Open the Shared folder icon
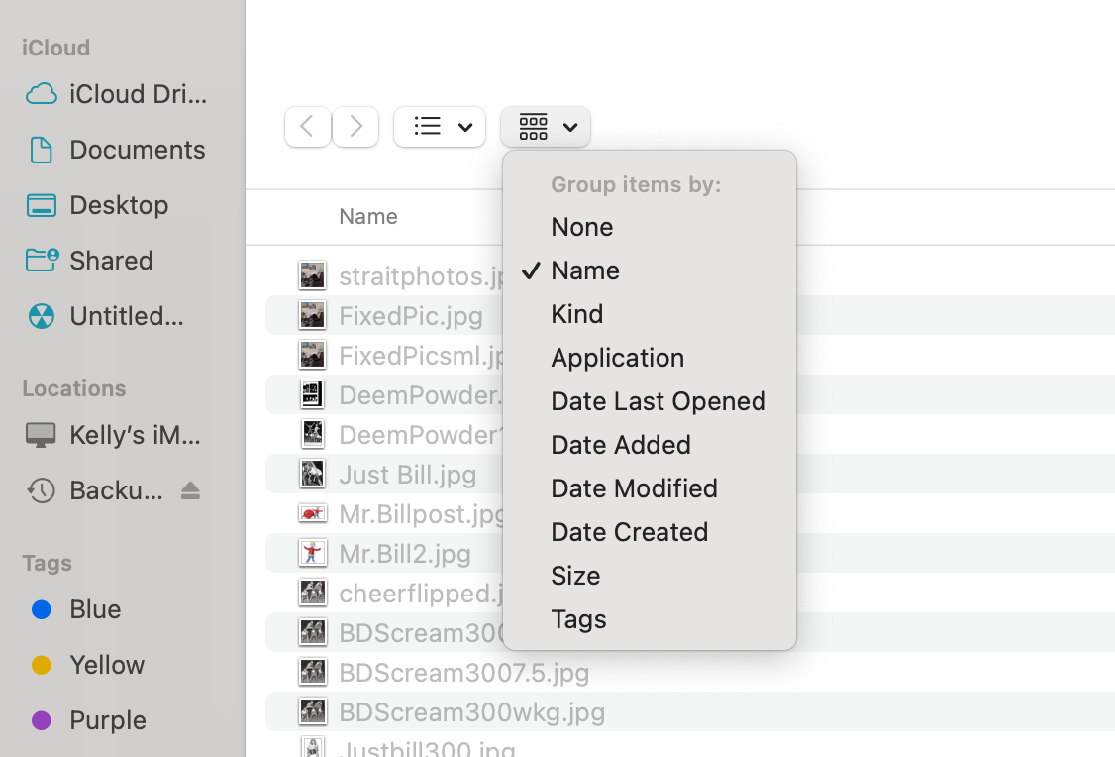 [42, 261]
